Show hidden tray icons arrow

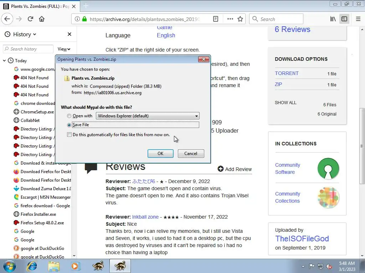pos(303,266)
